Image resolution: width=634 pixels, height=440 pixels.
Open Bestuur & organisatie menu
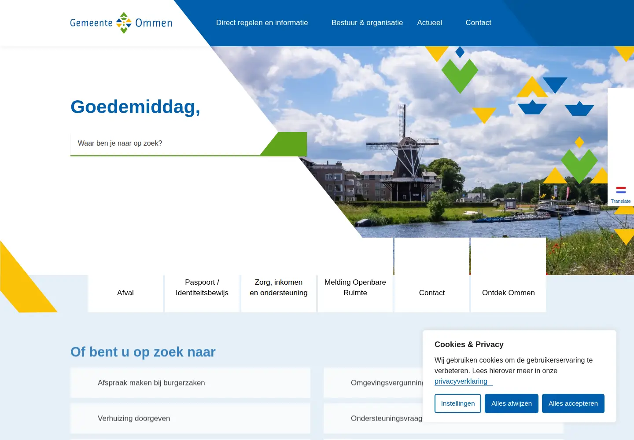[367, 23]
